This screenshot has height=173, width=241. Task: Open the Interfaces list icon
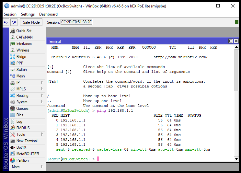(x=12, y=44)
